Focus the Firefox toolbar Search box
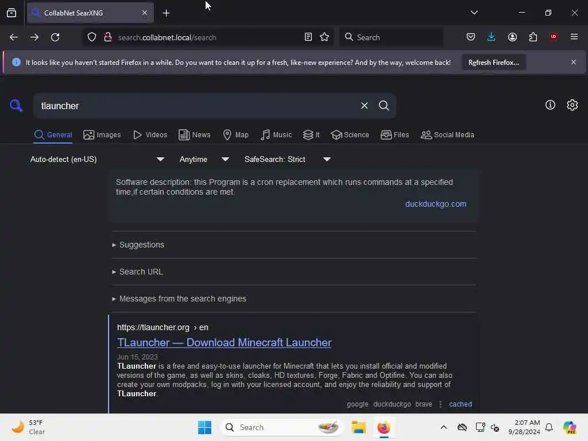 click(x=390, y=37)
